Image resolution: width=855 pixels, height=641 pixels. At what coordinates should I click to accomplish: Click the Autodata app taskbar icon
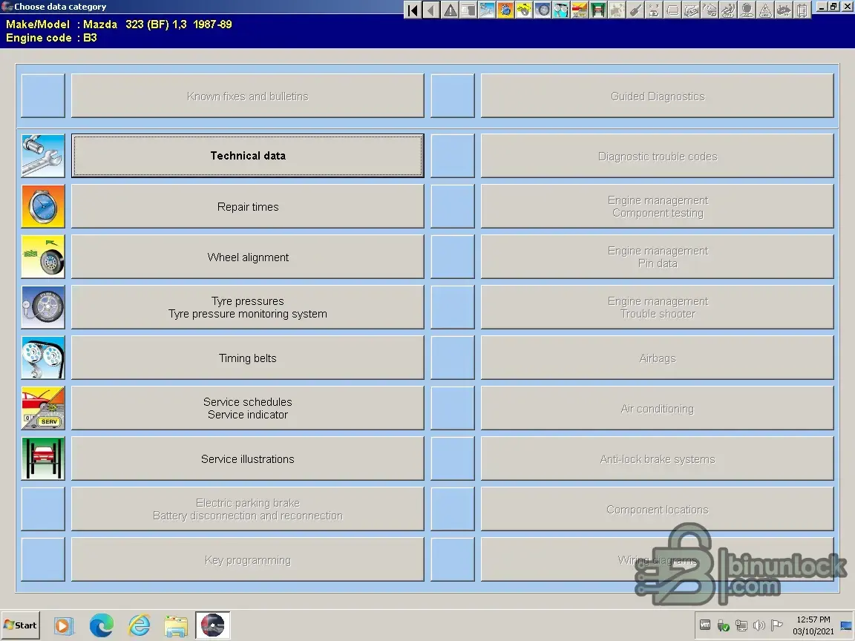click(x=213, y=625)
